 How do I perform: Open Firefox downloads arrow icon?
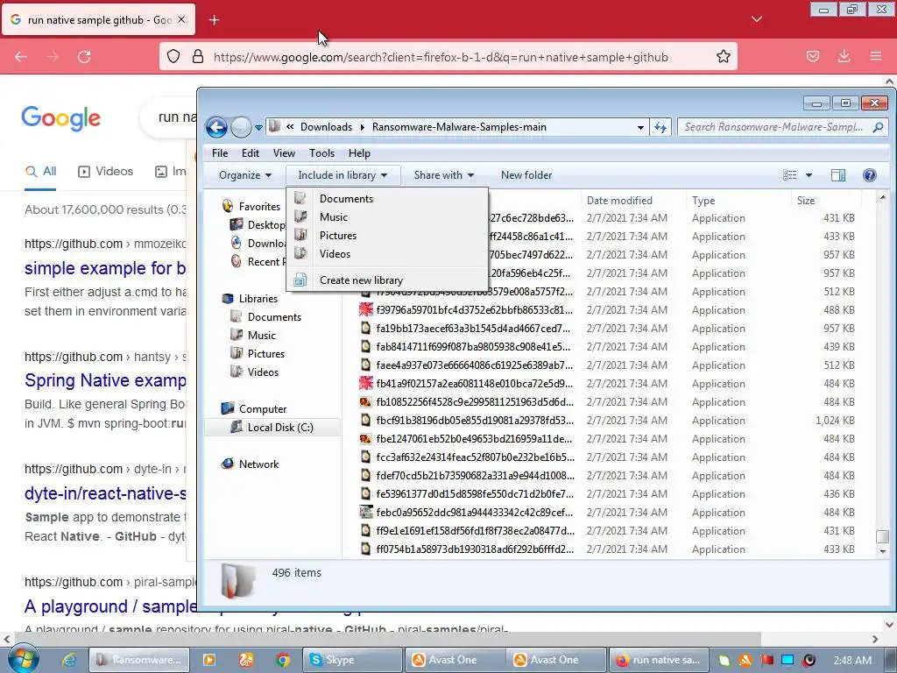tap(844, 57)
